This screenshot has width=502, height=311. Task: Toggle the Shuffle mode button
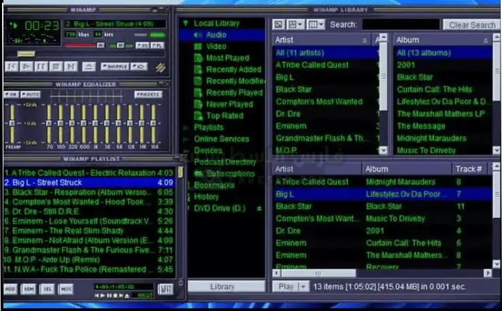coord(115,67)
